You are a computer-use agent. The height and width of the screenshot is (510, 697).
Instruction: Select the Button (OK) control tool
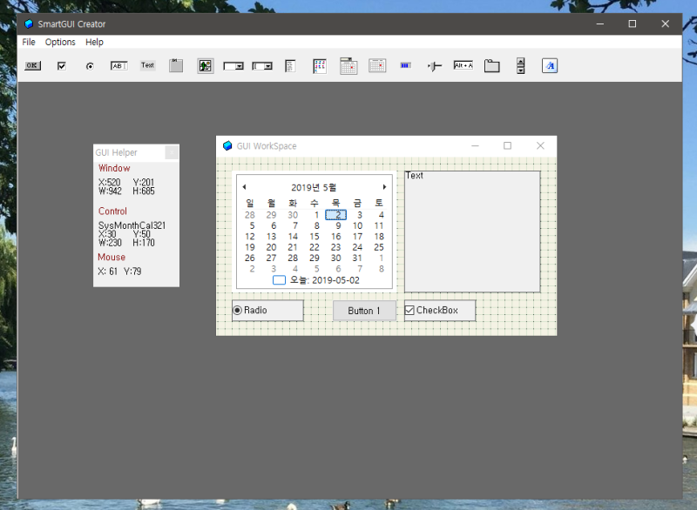pos(32,65)
